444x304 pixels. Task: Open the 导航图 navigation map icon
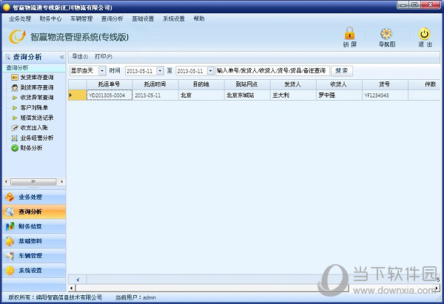[386, 34]
